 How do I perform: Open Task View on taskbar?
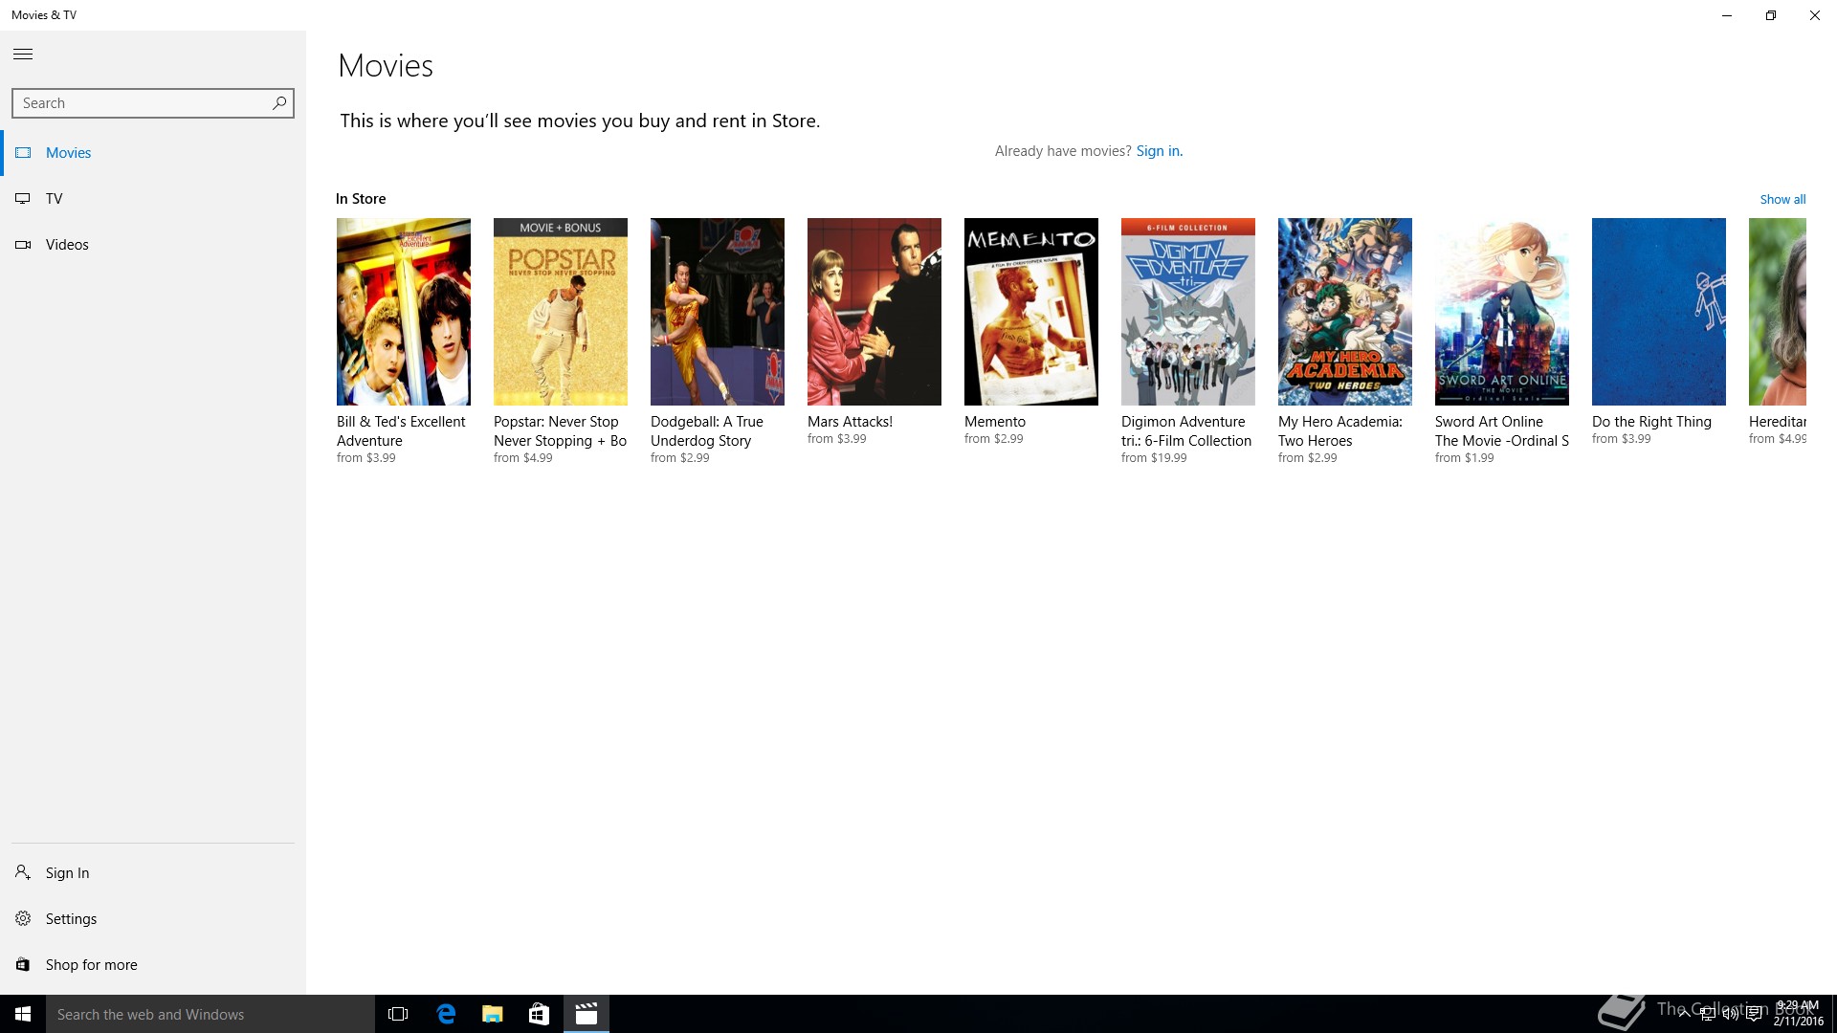click(398, 1014)
